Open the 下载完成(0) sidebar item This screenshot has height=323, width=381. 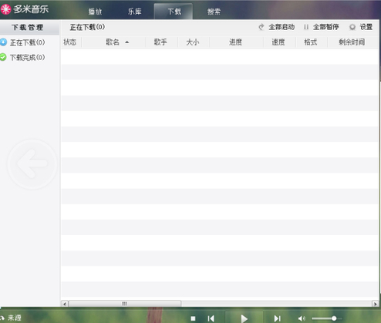point(27,57)
